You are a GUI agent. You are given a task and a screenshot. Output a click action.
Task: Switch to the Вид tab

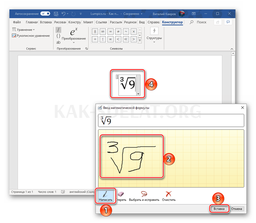(x=142, y=22)
